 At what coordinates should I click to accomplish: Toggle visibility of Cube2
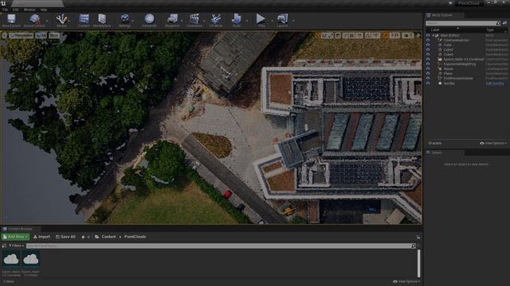coord(428,50)
